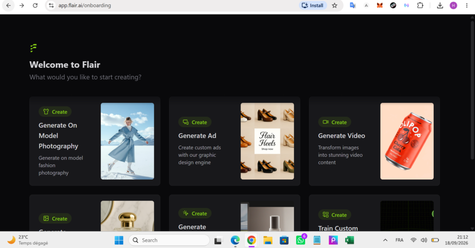Click Create badge on Generate Video card

pos(334,122)
